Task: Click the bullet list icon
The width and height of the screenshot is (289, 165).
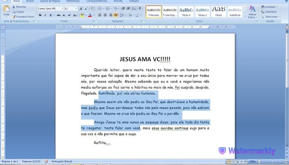Action: pos(100,9)
